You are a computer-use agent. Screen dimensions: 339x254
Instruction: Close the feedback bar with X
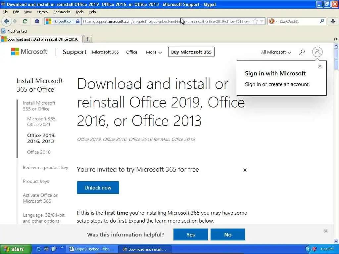tap(325, 231)
